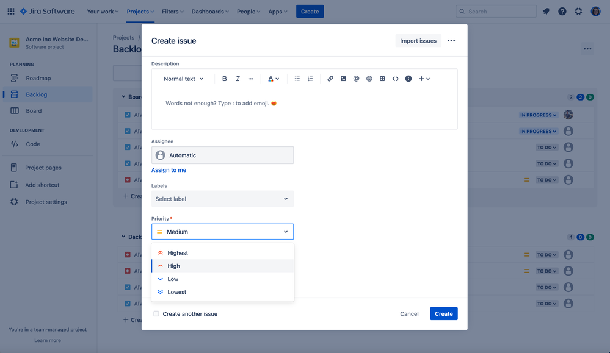Insert a numbered list in description
The width and height of the screenshot is (610, 353).
coord(310,79)
